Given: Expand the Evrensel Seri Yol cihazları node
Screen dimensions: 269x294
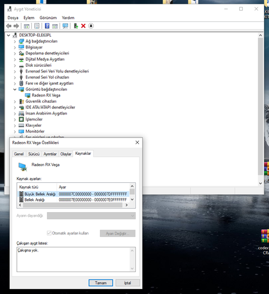Looking at the screenshot, I should [15, 77].
